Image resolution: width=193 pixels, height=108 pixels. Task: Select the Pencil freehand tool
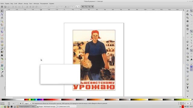[x=2, y=45]
